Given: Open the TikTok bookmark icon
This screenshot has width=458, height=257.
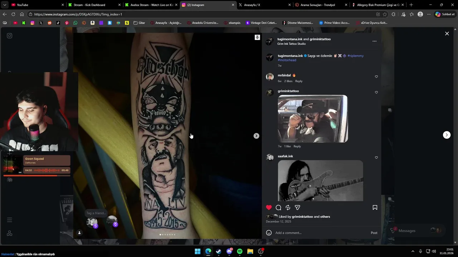Looking at the screenshot, I should [x=58, y=23].
